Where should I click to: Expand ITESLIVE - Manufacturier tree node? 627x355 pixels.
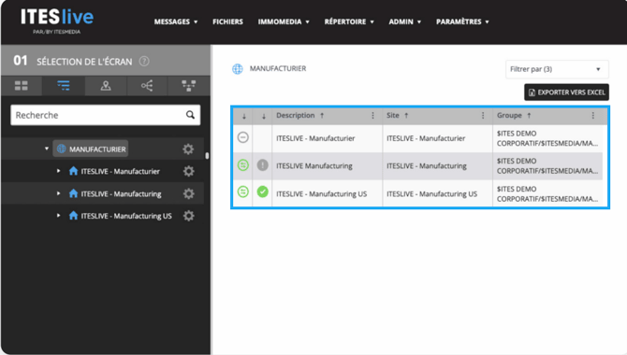58,171
